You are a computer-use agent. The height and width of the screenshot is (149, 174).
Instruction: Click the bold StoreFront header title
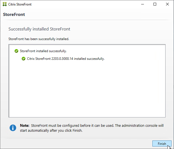coord(14,15)
